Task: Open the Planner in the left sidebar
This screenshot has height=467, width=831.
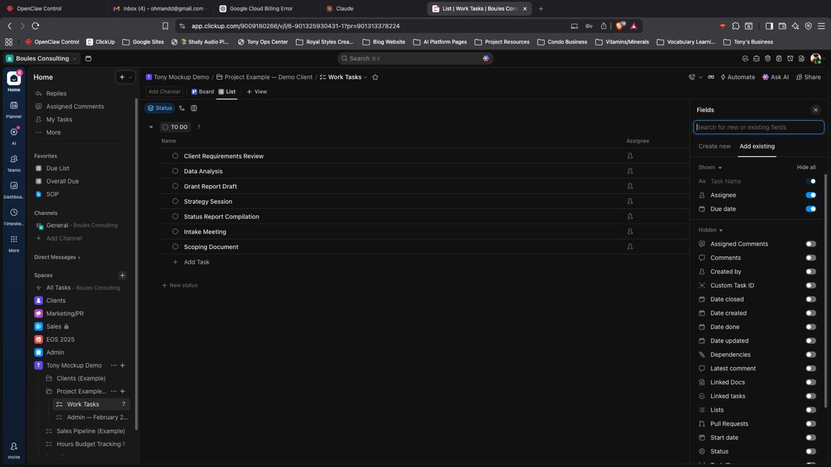Action: tap(14, 108)
